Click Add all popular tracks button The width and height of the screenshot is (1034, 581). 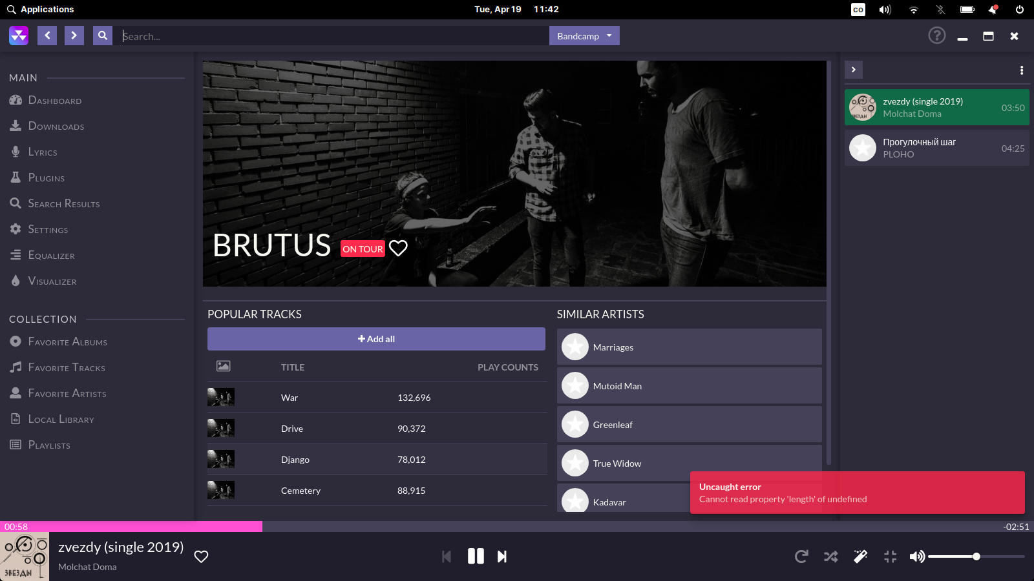pyautogui.click(x=376, y=339)
